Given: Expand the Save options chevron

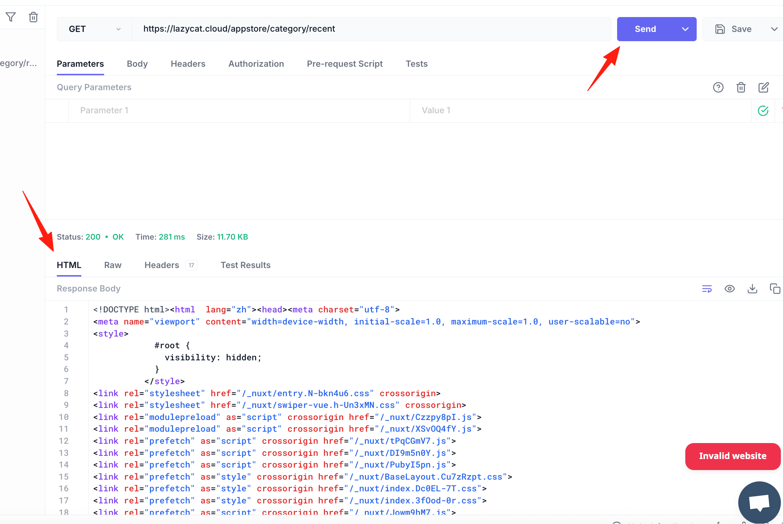Looking at the screenshot, I should (774, 29).
